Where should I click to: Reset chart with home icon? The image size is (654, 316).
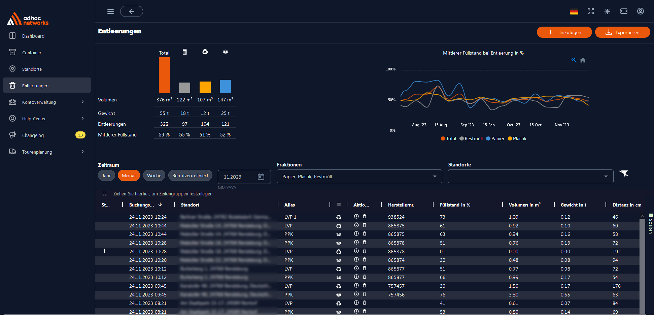583,60
